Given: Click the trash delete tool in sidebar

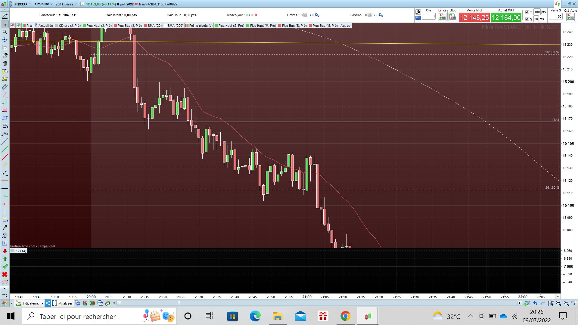Looking at the screenshot, I should [x=5, y=63].
